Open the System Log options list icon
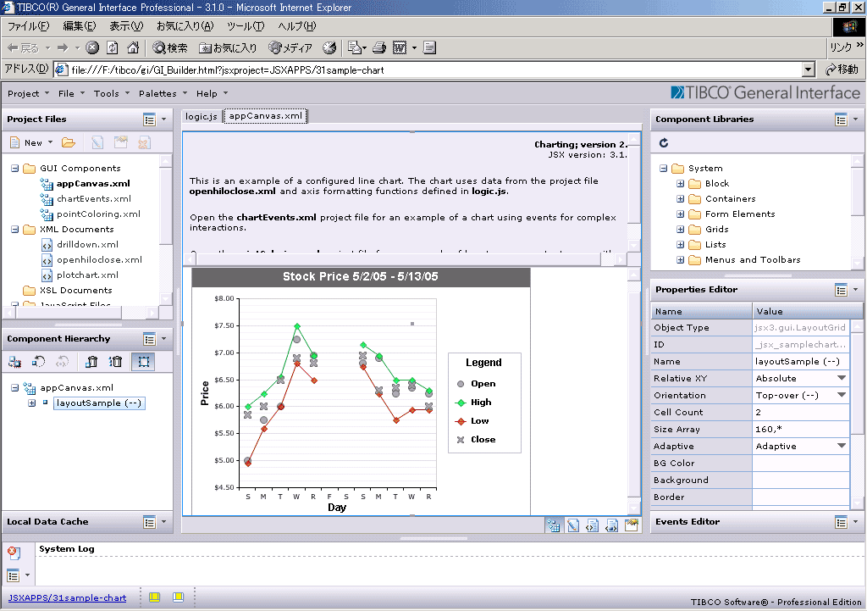The height and width of the screenshot is (611, 867). click(14, 575)
